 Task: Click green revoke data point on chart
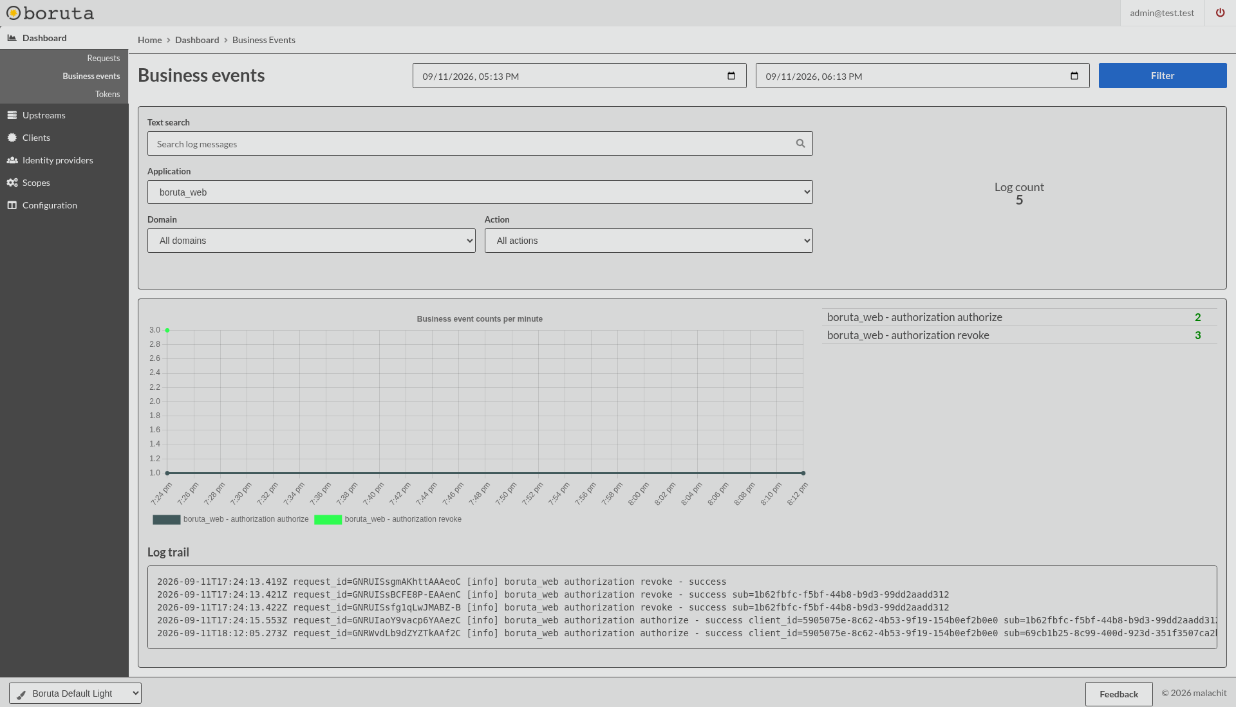click(x=167, y=330)
